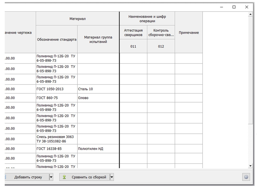The image size is (257, 188).
Task: Click the Добавить строку button
Action: point(27,177)
